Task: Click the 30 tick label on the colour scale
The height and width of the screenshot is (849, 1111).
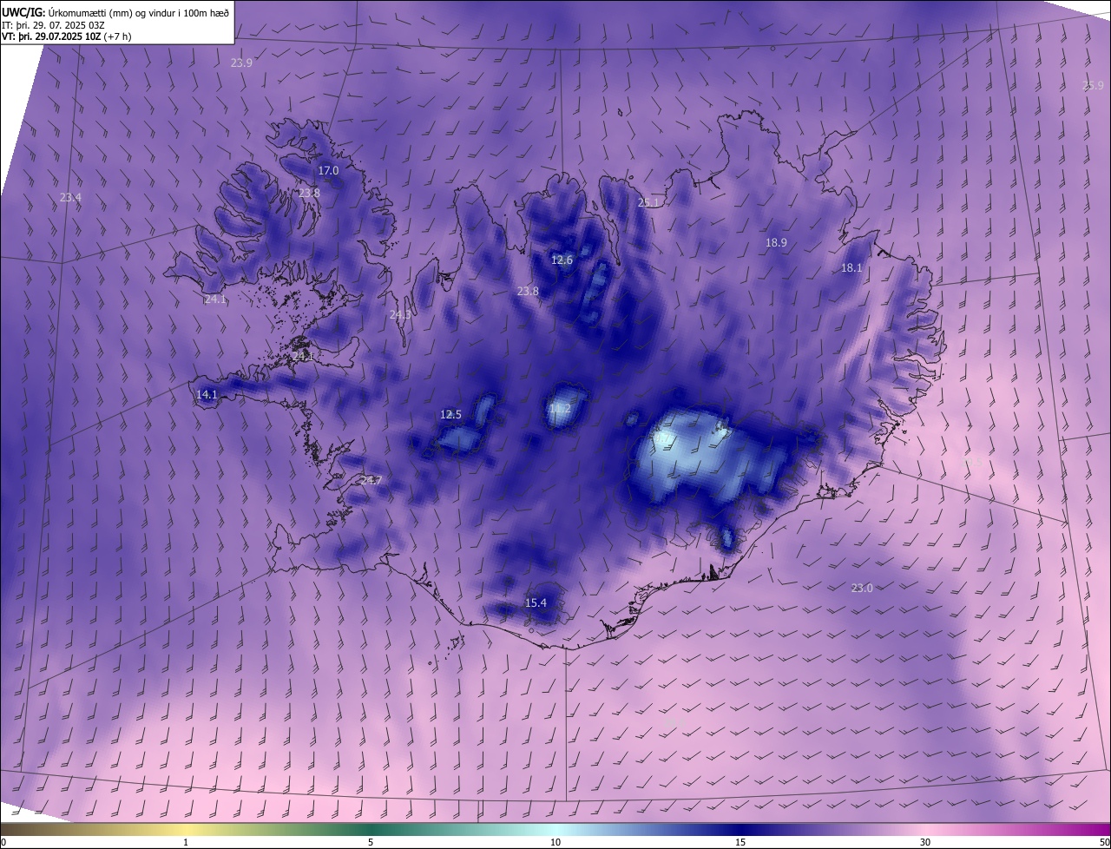Action: click(x=925, y=842)
